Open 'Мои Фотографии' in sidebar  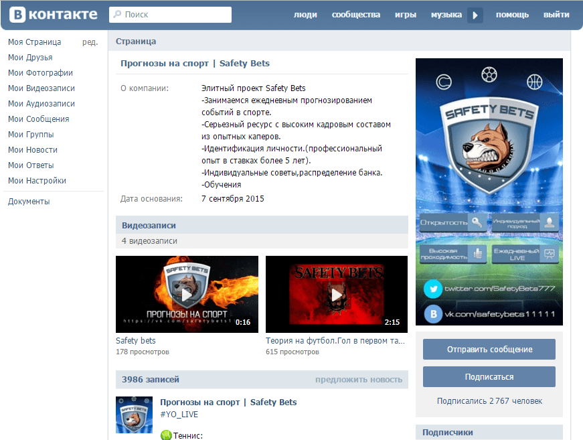[x=40, y=73]
